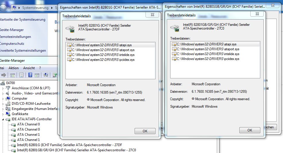This screenshot has height=153, width=283.
Task: Open the breadcrumb arrow before Systemsteuerung
Action: pyautogui.click(x=19, y=8)
